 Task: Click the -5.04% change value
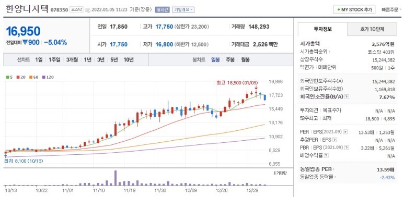[55, 42]
